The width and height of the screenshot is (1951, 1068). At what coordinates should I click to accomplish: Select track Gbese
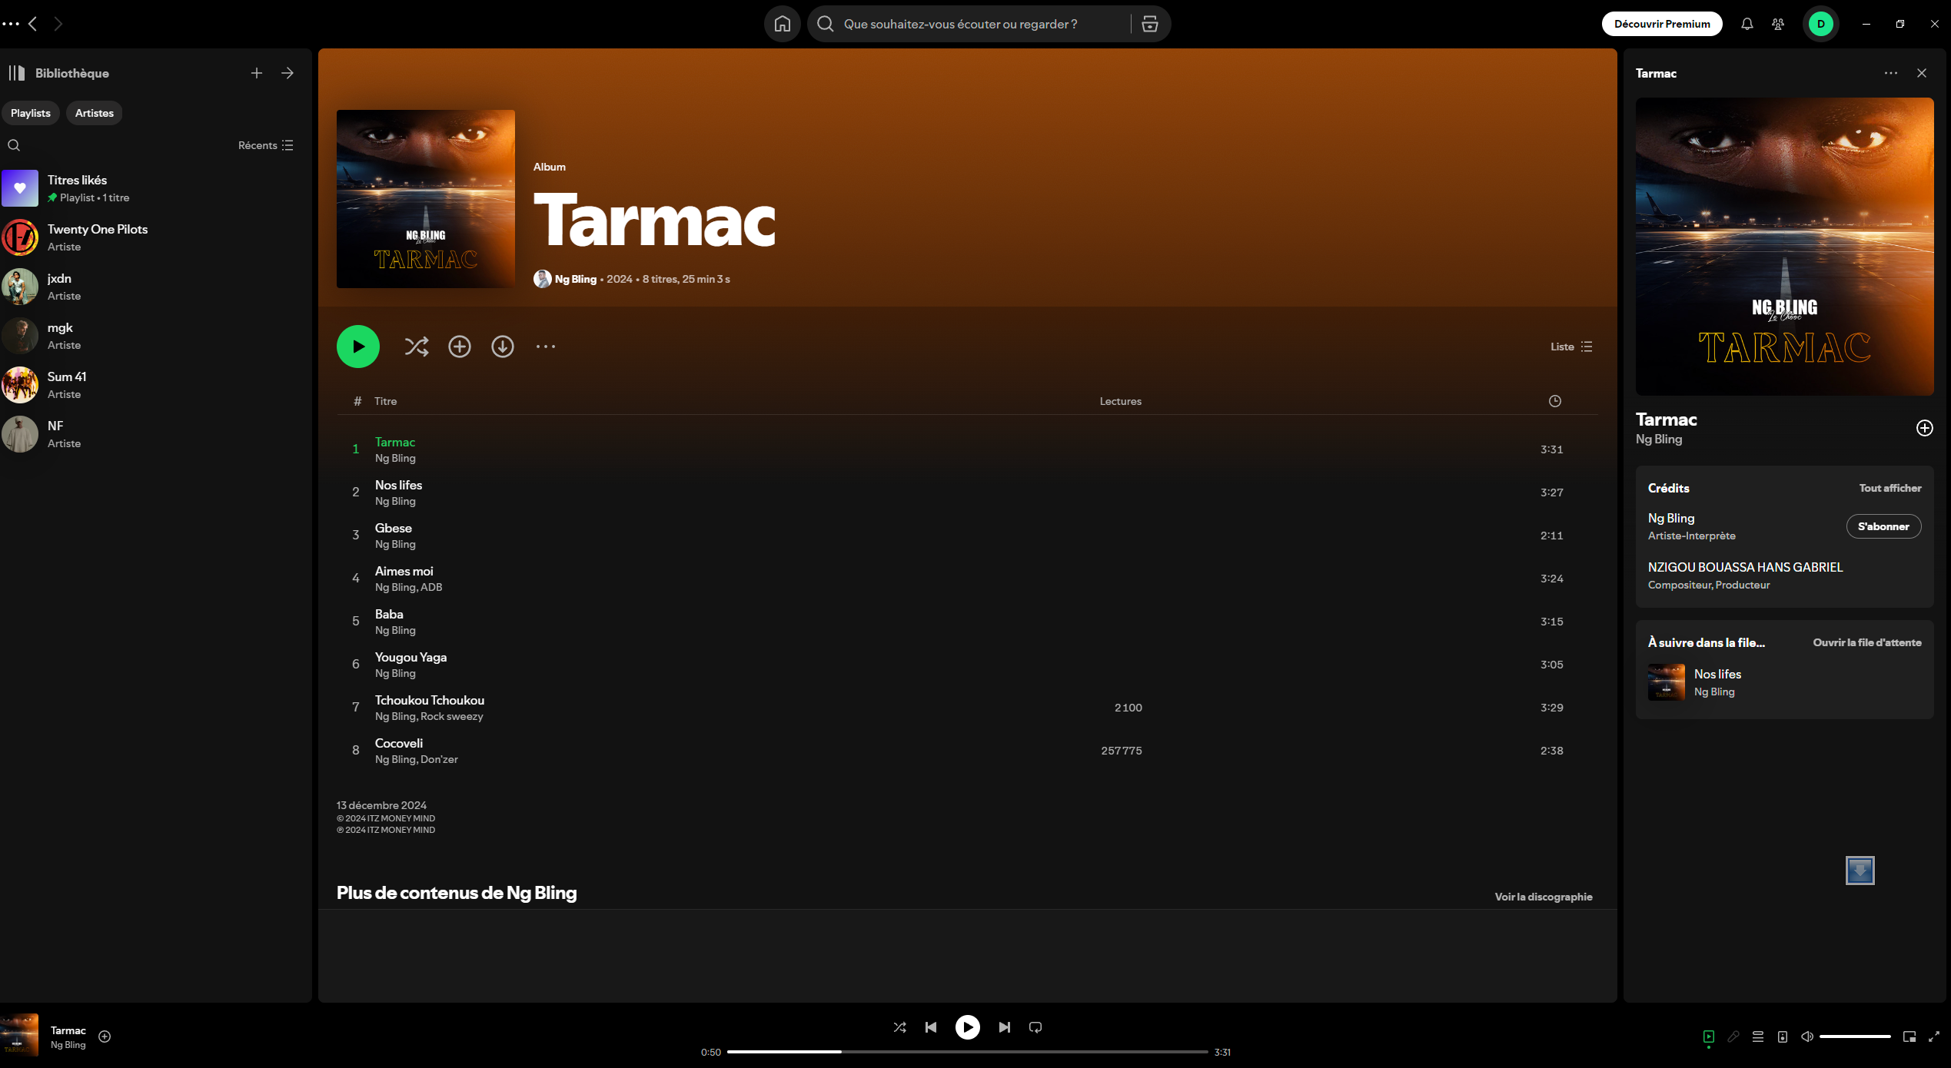point(967,536)
